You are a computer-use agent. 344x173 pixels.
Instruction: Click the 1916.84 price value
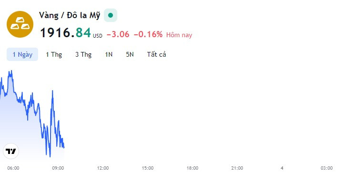[65, 33]
